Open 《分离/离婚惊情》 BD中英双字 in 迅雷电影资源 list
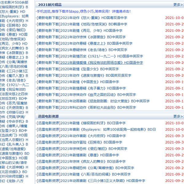Viewport: 184px width, 184px height. coord(97,168)
